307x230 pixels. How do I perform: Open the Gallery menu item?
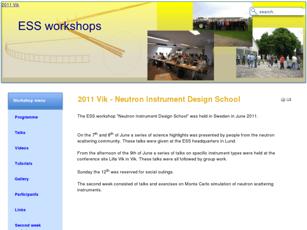22,179
